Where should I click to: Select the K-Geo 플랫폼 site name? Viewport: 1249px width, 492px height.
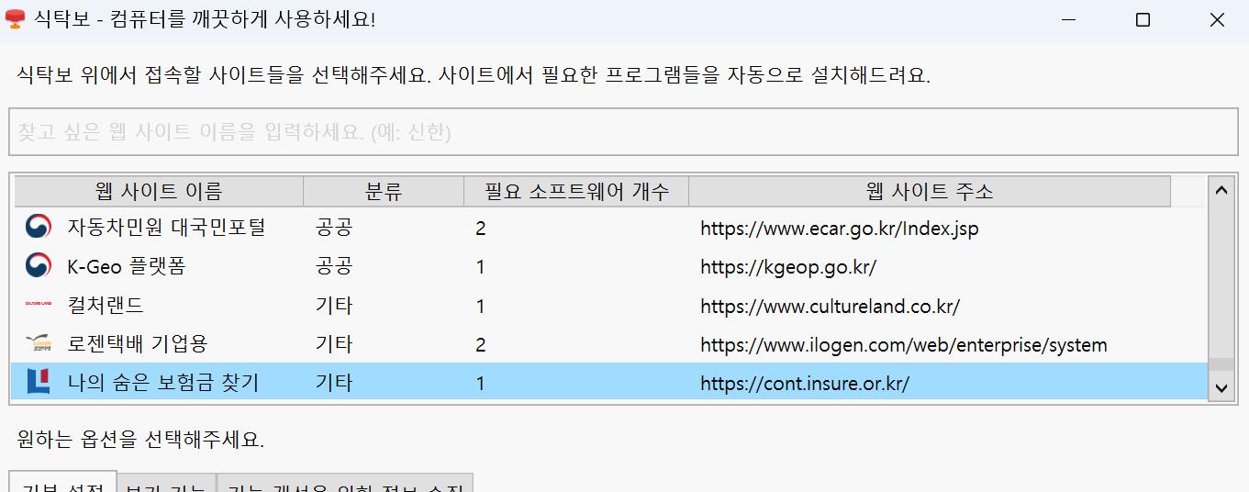[127, 266]
